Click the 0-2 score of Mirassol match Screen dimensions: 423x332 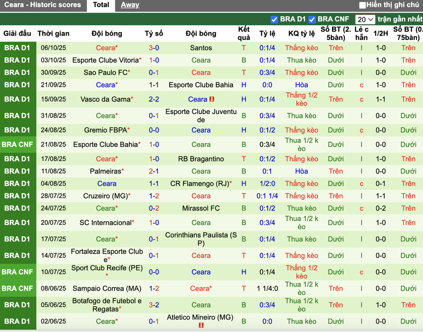[154, 208]
